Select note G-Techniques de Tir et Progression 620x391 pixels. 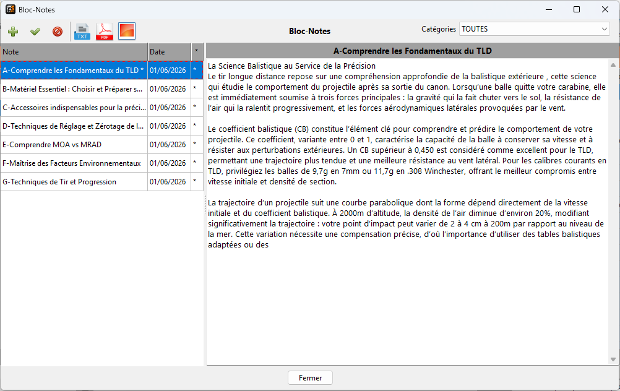pos(74,182)
